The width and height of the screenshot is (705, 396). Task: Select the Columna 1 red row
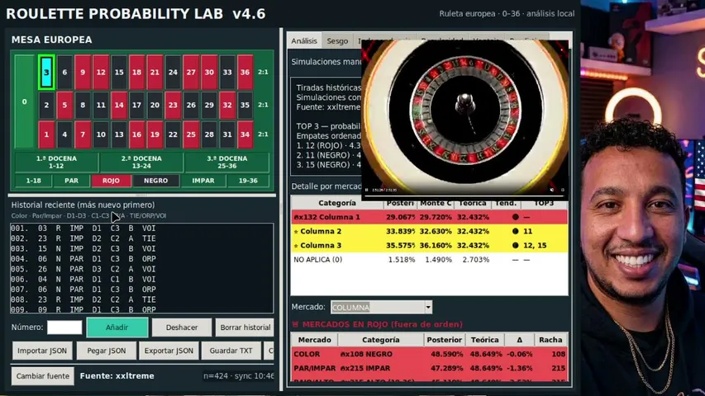coord(430,217)
